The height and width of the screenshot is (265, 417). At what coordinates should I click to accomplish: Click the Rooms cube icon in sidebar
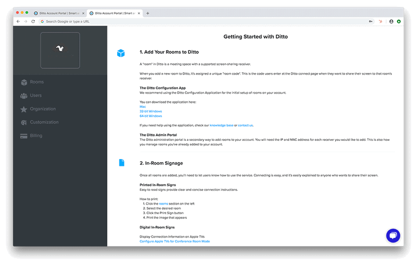24,82
